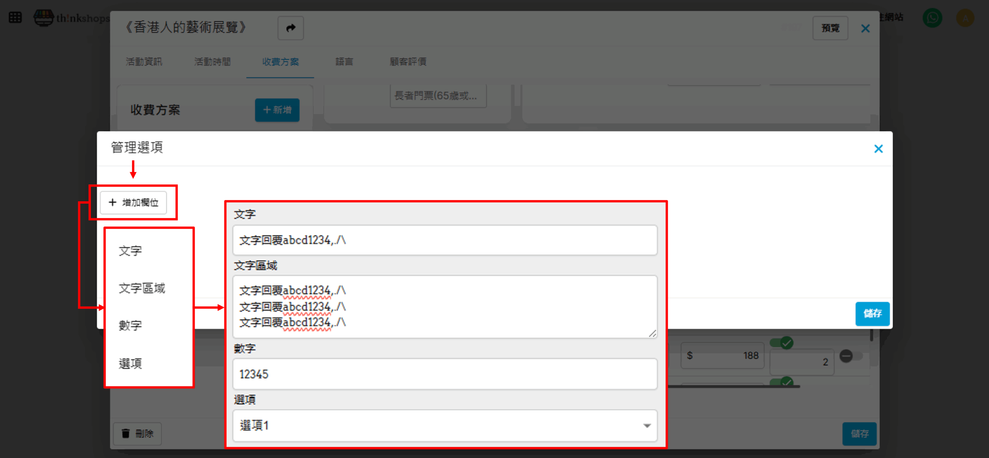Click the 增加欄位 add field button

tap(133, 203)
